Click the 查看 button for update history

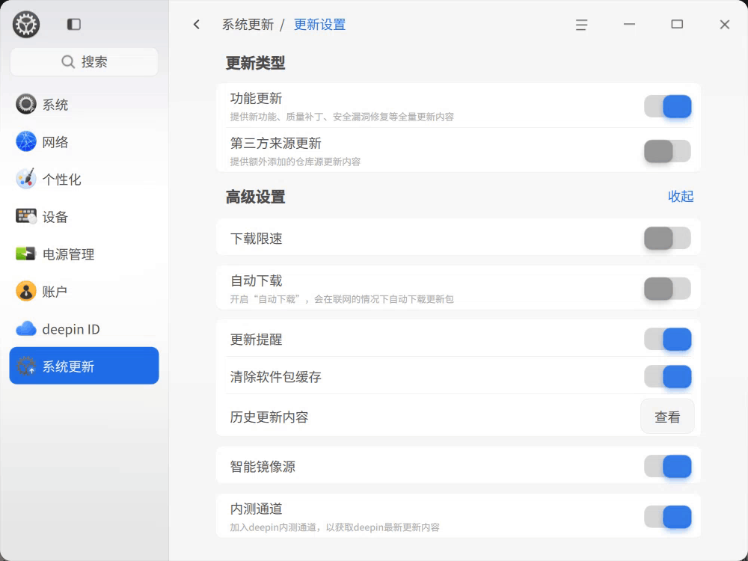pos(667,417)
